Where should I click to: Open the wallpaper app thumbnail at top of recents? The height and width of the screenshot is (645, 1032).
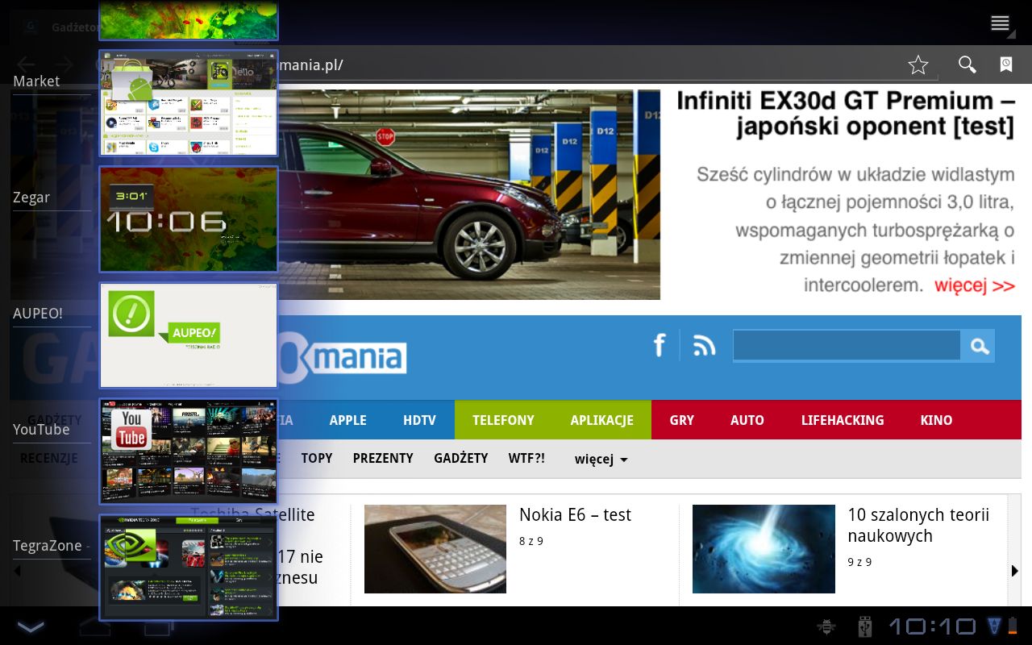[189, 19]
